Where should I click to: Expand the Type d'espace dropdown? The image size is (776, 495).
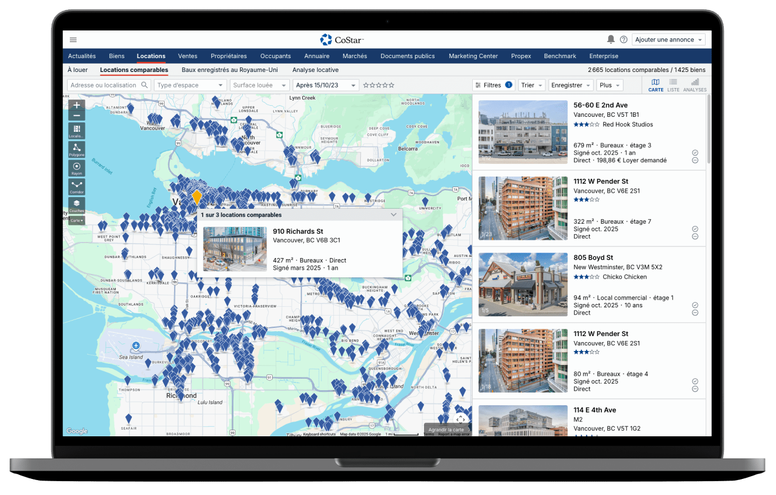[190, 85]
